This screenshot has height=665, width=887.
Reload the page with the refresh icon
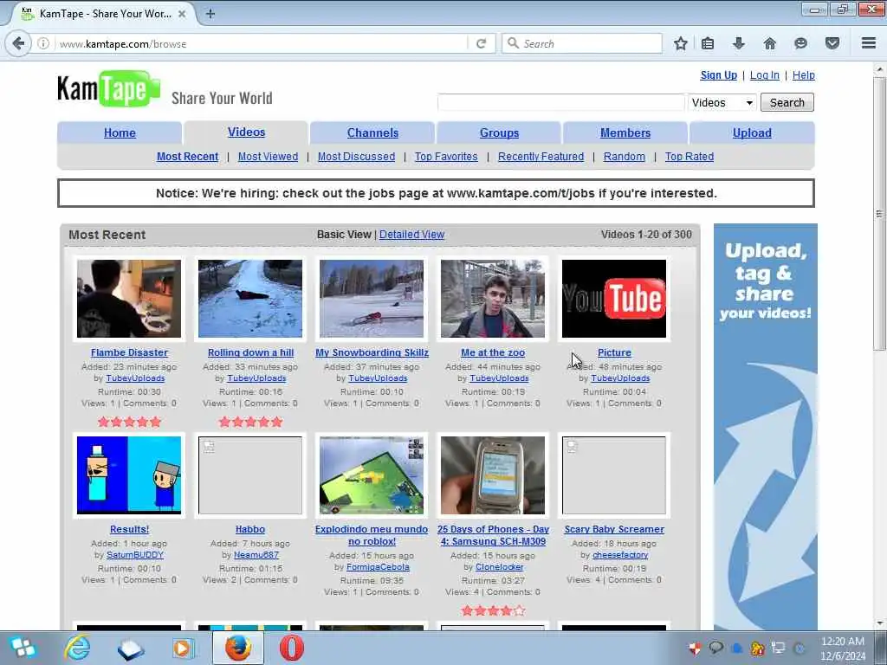pyautogui.click(x=482, y=43)
